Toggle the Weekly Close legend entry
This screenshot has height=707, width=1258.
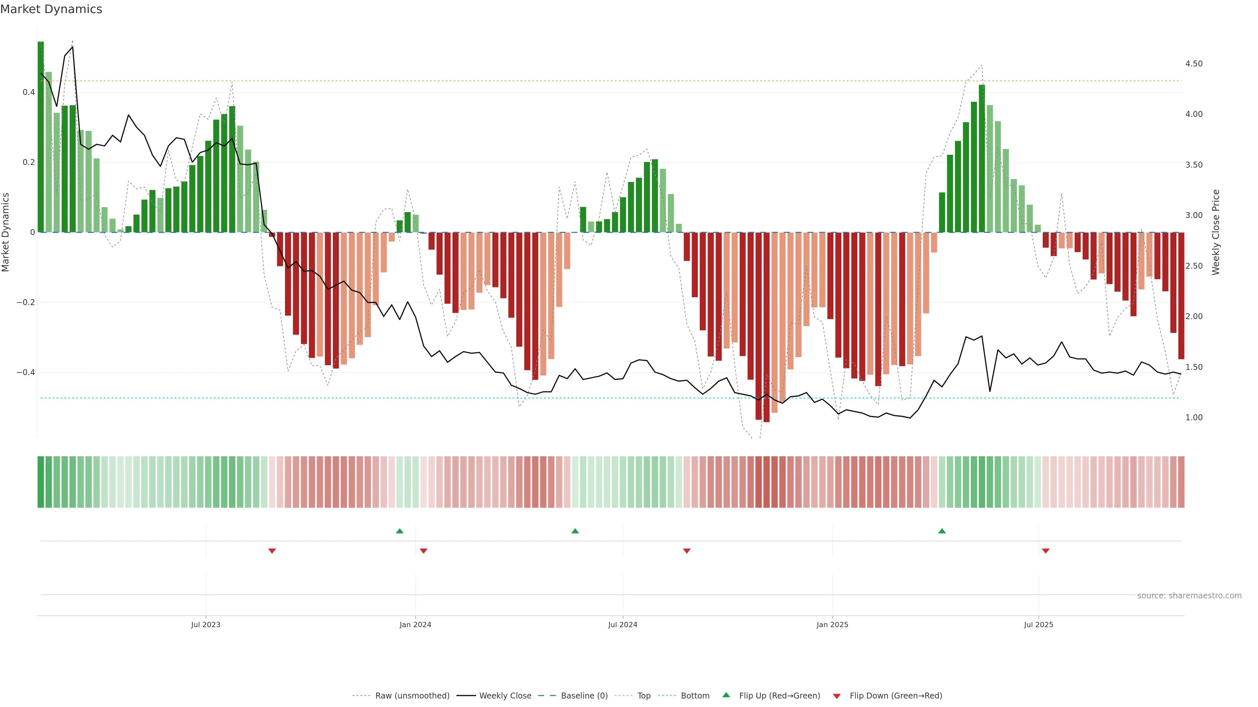tap(505, 696)
